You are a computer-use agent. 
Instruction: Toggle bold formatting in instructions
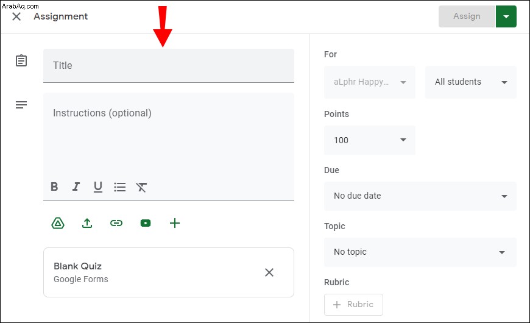click(54, 186)
